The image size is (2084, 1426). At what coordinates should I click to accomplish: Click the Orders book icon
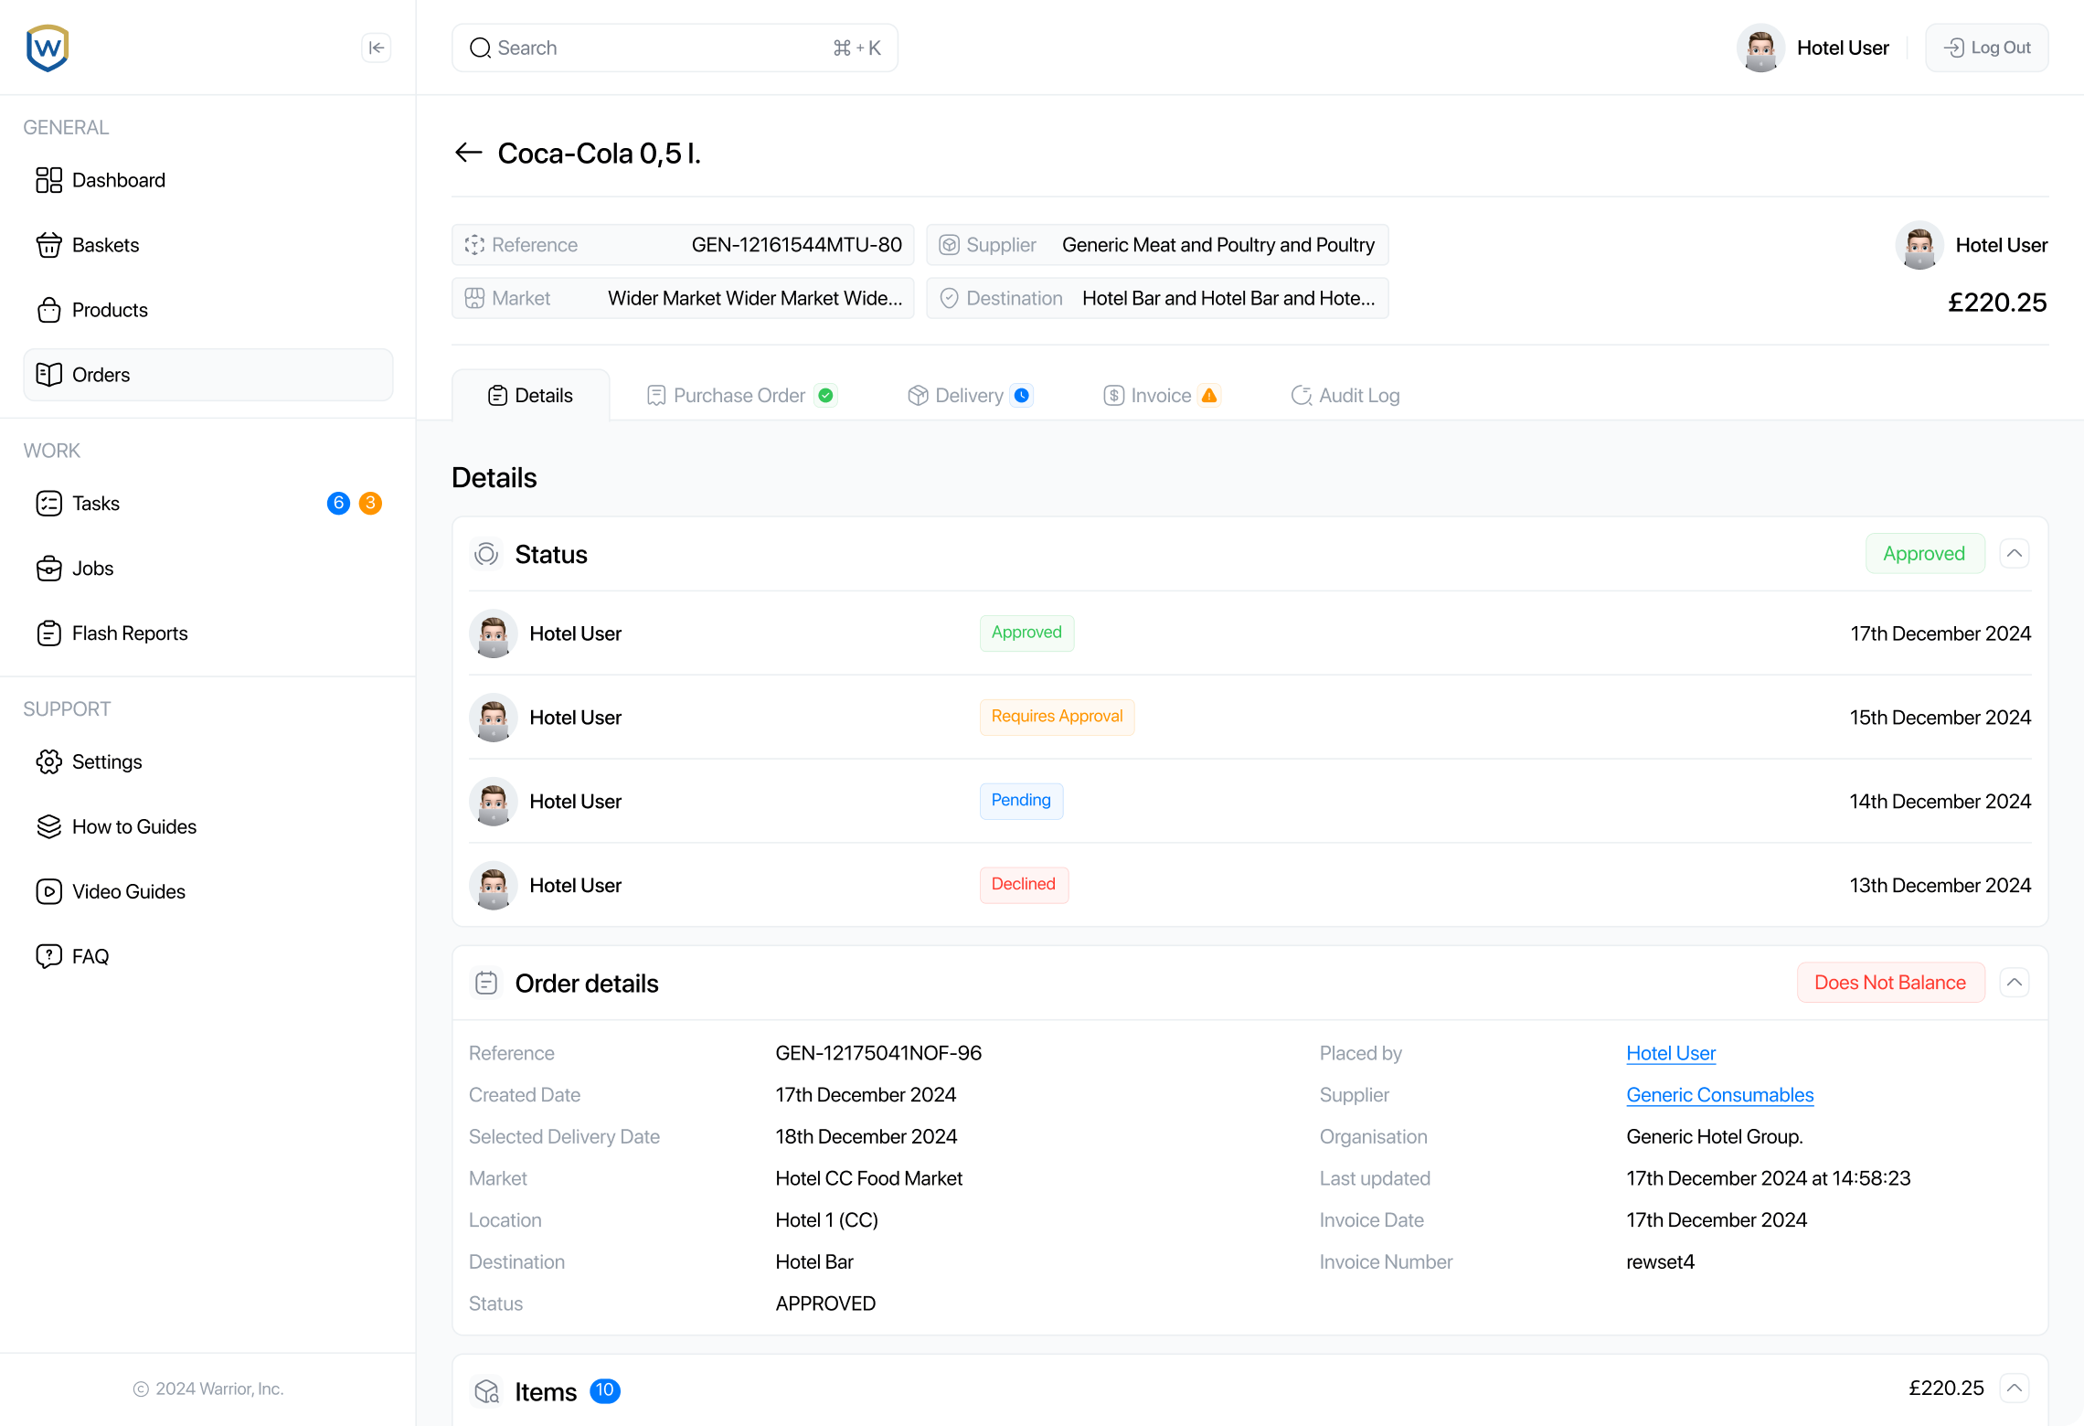[49, 375]
